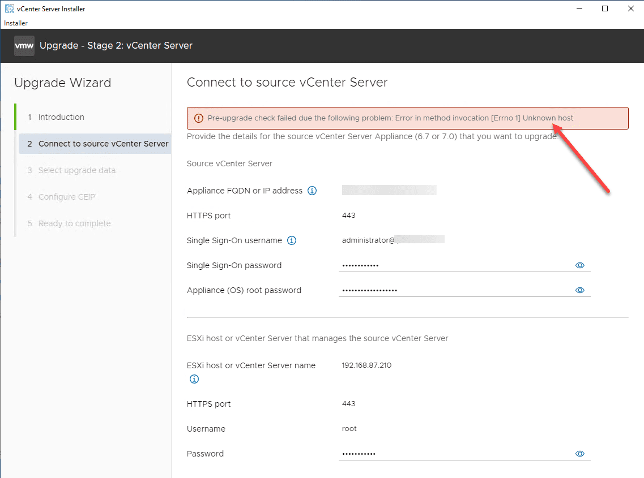Show info for Appliance FQDN or IP address
644x478 pixels.
(312, 191)
